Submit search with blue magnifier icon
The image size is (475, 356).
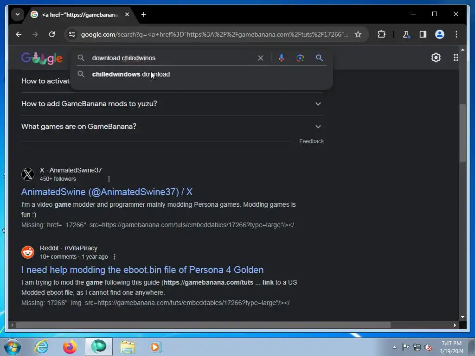(x=319, y=58)
